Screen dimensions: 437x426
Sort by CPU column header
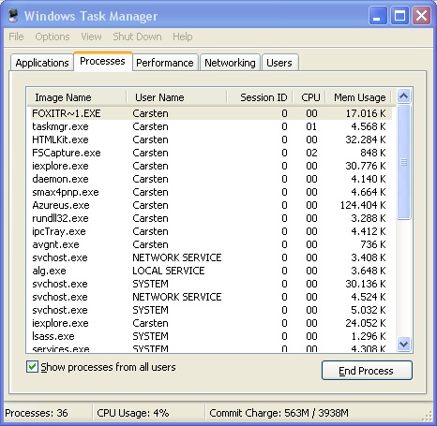tap(309, 97)
